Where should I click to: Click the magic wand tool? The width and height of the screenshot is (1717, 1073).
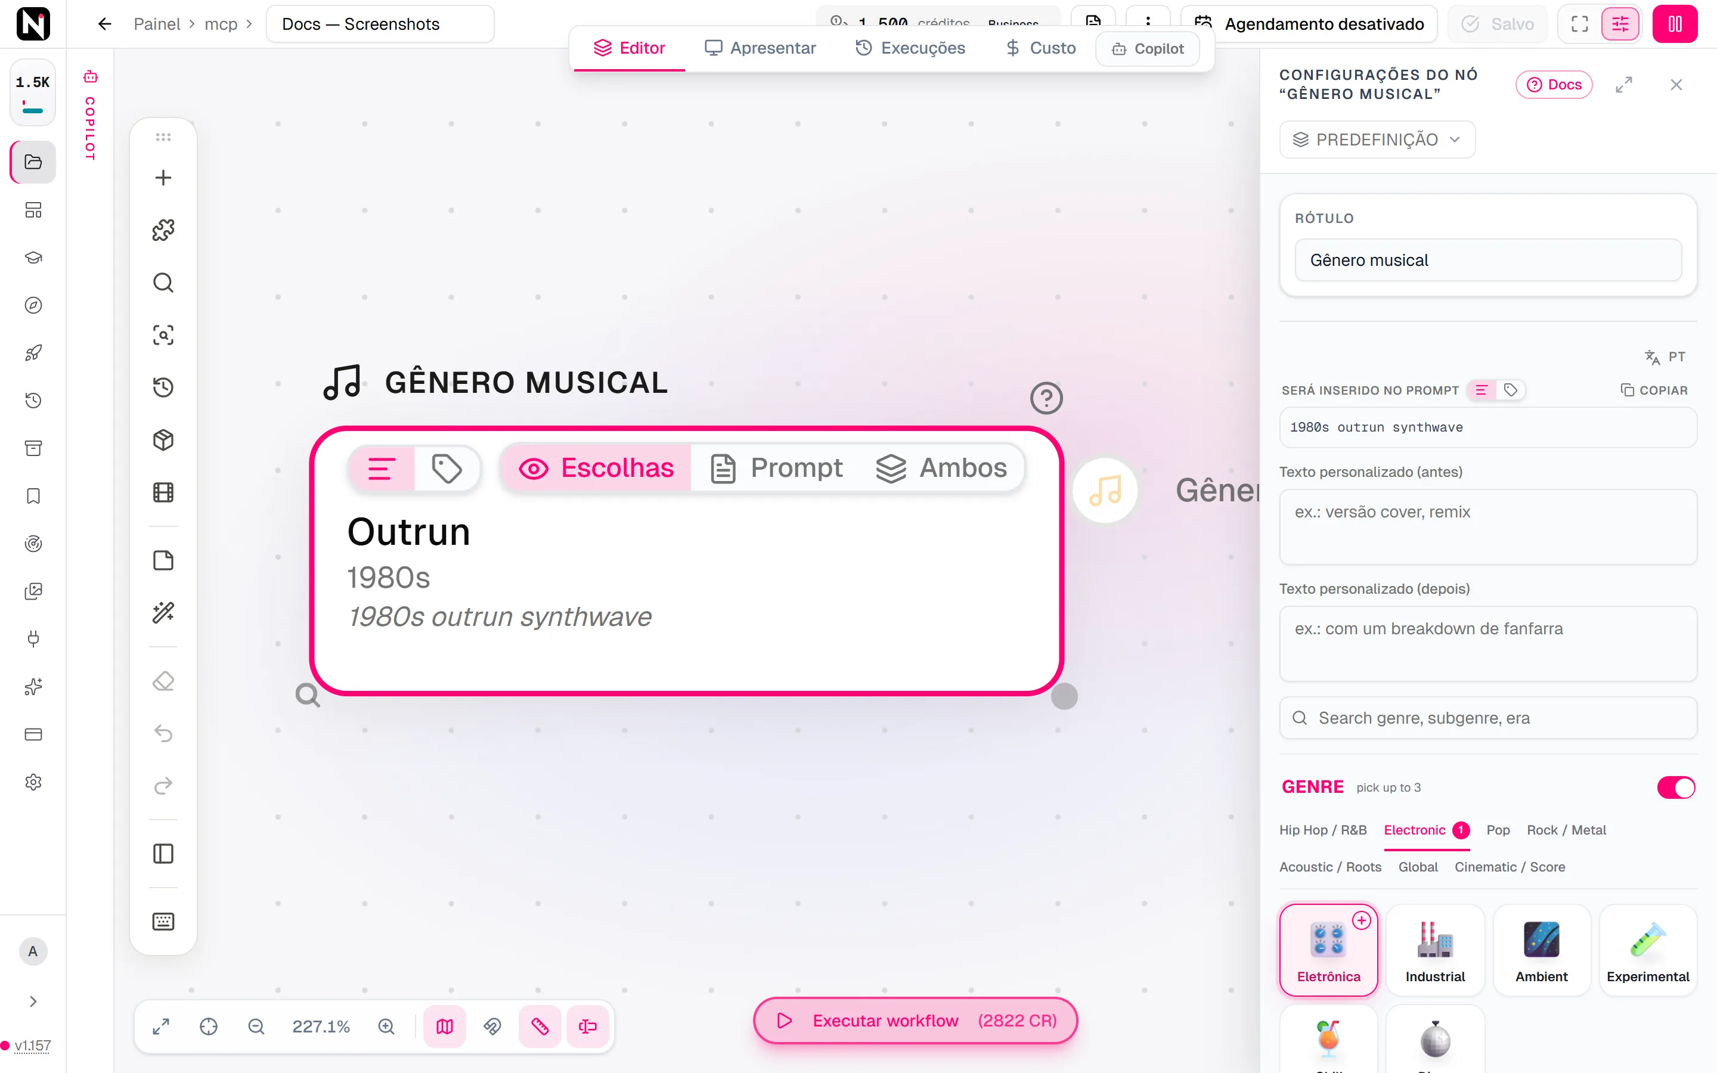(x=163, y=612)
